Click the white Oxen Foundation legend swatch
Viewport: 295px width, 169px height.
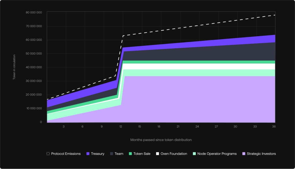(x=157, y=154)
